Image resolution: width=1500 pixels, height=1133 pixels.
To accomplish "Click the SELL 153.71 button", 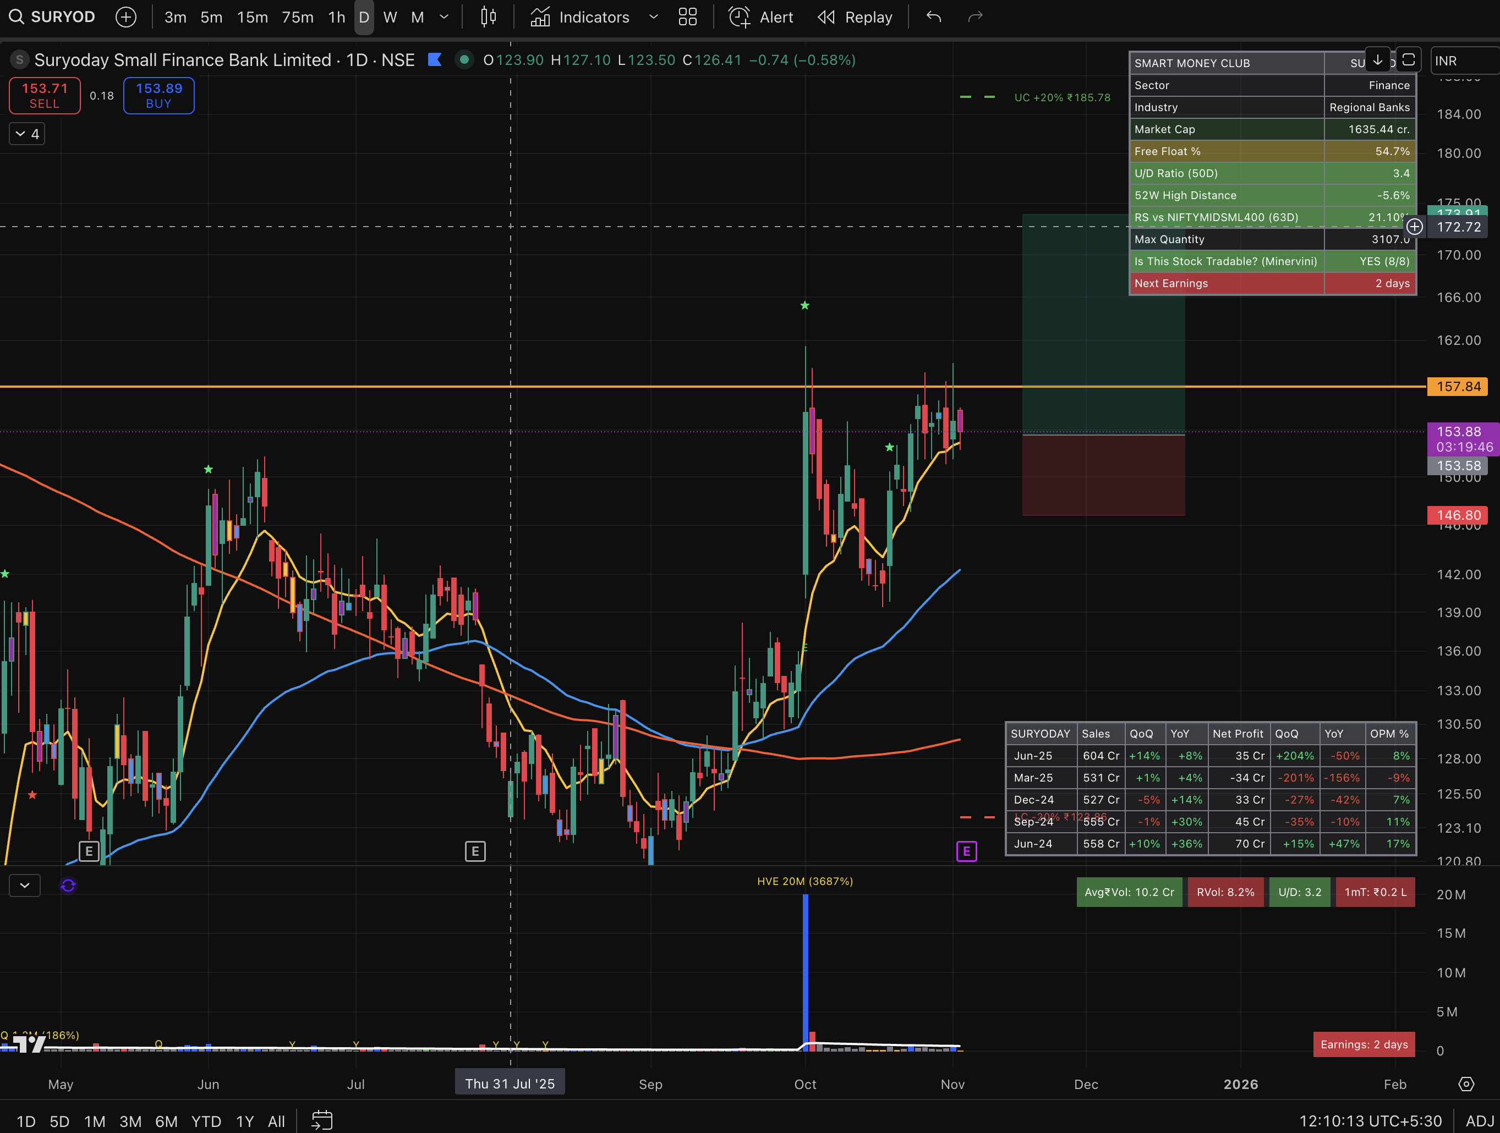I will [44, 96].
